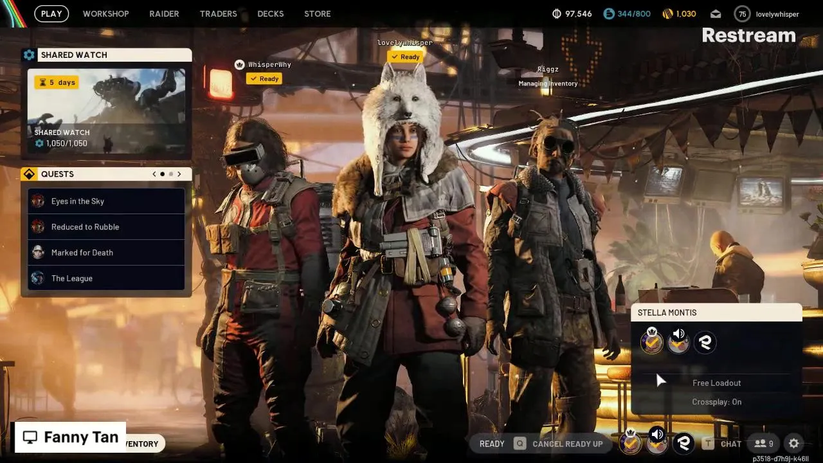The image size is (823, 463).
Task: Click WhisperWhy's Ready status badge
Action: click(x=264, y=78)
